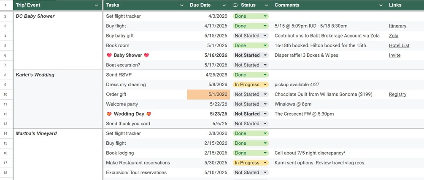Image resolution: width=424 pixels, height=180 pixels.
Task: Open the Status column filter dropdown
Action: tap(266, 5)
